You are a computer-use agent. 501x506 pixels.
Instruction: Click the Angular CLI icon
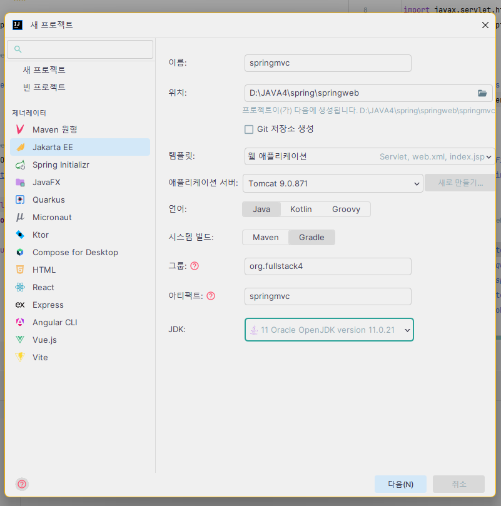point(20,322)
